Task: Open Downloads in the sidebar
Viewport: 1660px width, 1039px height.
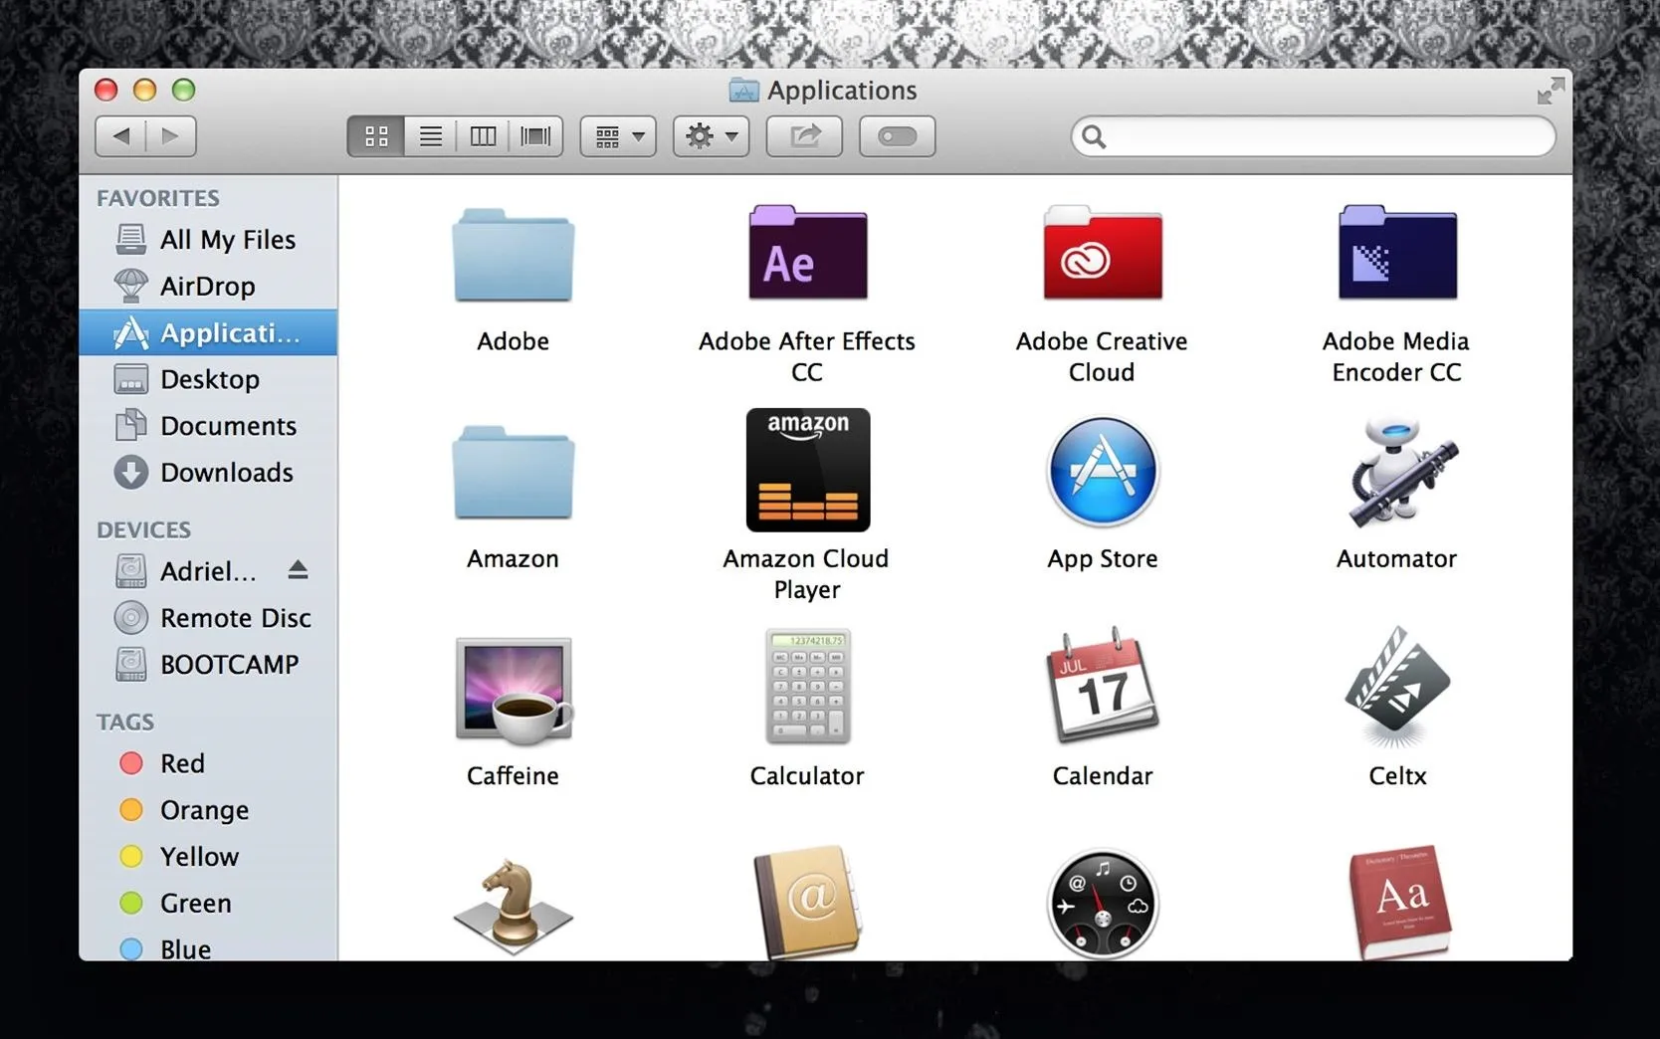Action: coord(208,473)
